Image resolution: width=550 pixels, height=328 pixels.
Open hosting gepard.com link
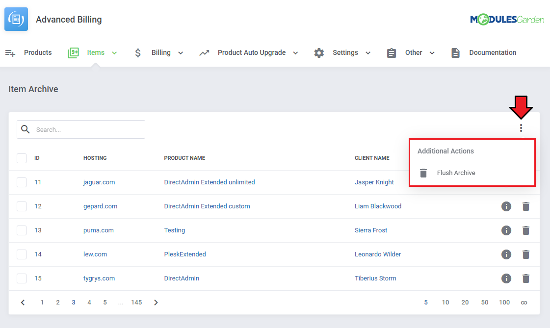tap(100, 206)
